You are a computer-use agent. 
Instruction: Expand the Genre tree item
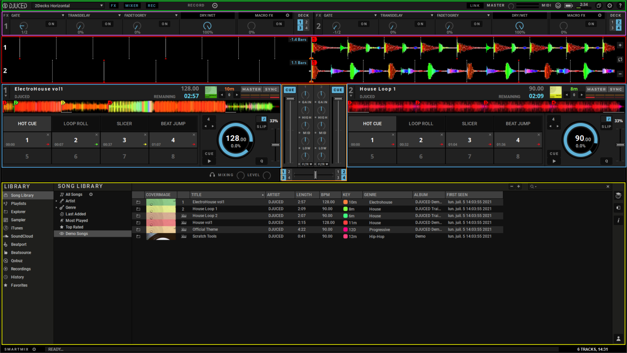pyautogui.click(x=56, y=207)
